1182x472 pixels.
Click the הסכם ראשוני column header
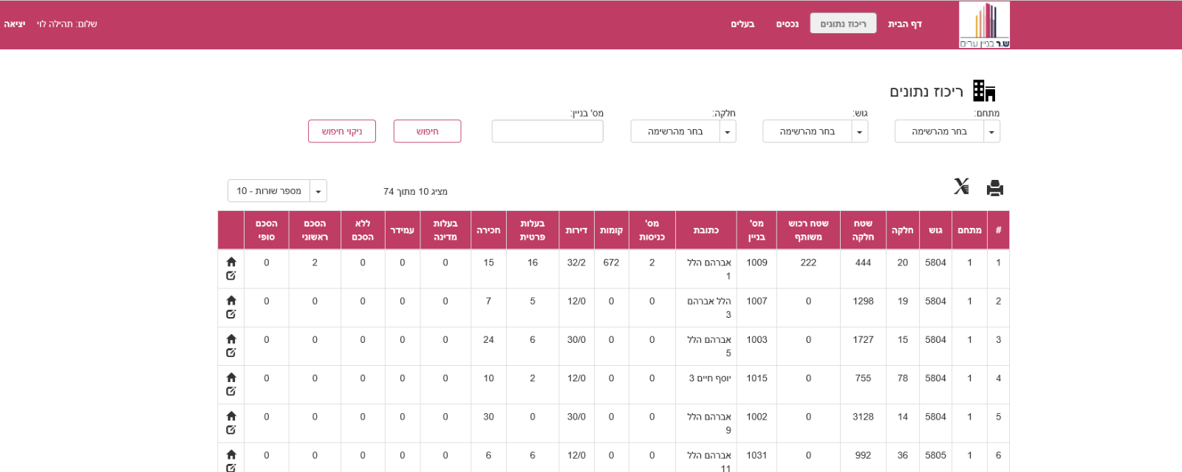coord(315,230)
